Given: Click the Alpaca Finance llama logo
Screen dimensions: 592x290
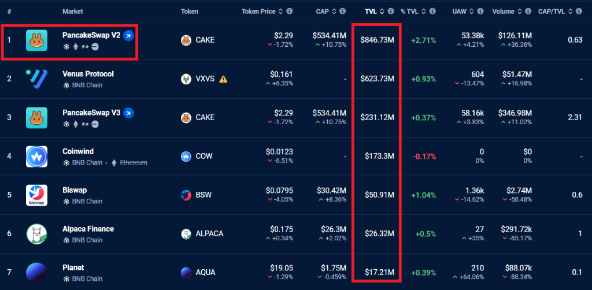Looking at the screenshot, I should 36,234.
